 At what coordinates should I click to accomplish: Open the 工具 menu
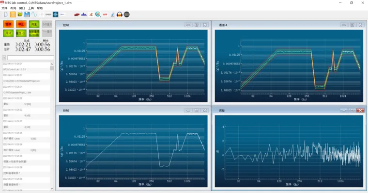click(x=31, y=8)
